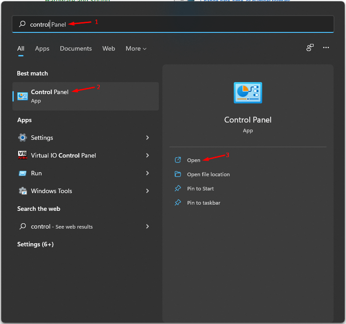Click the Settings (6+) section header

(35, 244)
